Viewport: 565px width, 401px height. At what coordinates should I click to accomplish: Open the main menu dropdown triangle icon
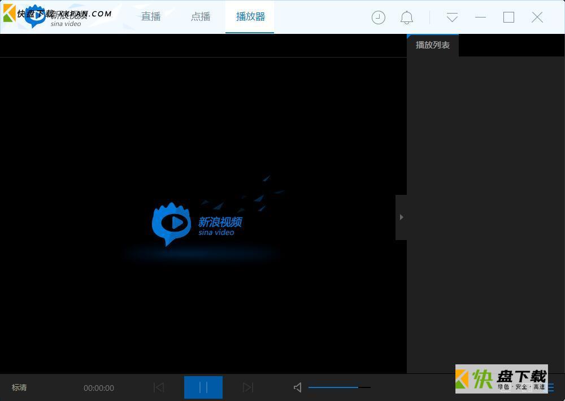click(x=452, y=18)
